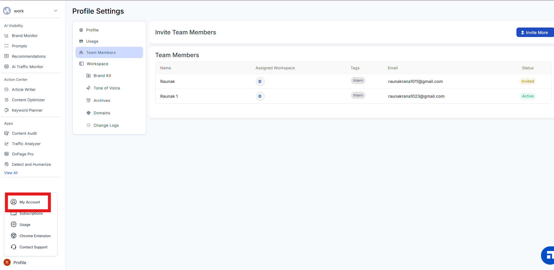The height and width of the screenshot is (270, 554).
Task: Select the Keyword Planner icon
Action: (x=7, y=110)
